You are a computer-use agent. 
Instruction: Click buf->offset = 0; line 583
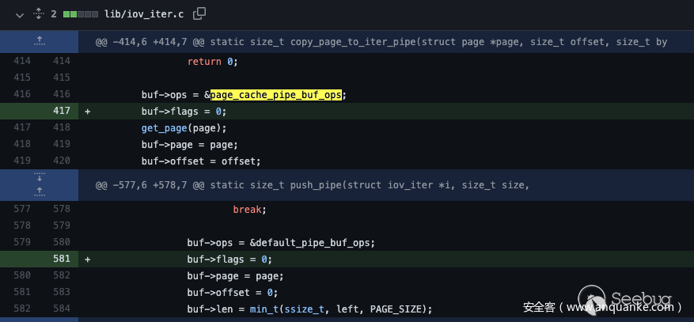(233, 293)
